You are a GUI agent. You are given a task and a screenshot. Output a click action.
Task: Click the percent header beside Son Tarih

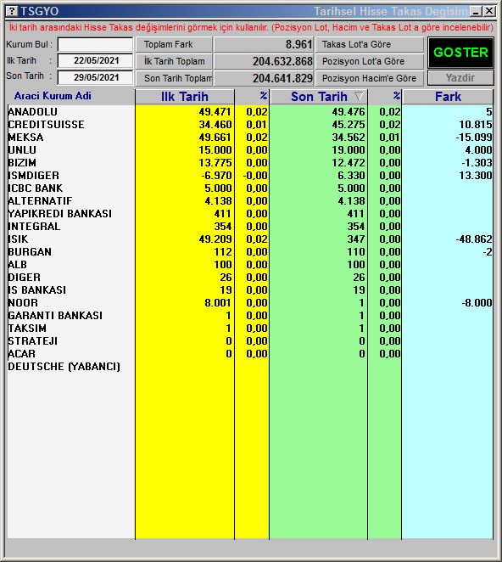(385, 97)
